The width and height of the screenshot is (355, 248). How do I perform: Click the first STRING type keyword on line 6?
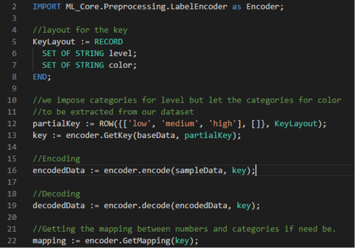point(90,53)
